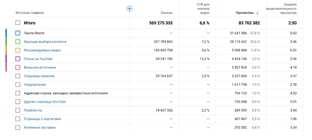Click the CTR для значков видео header

click(x=203, y=9)
